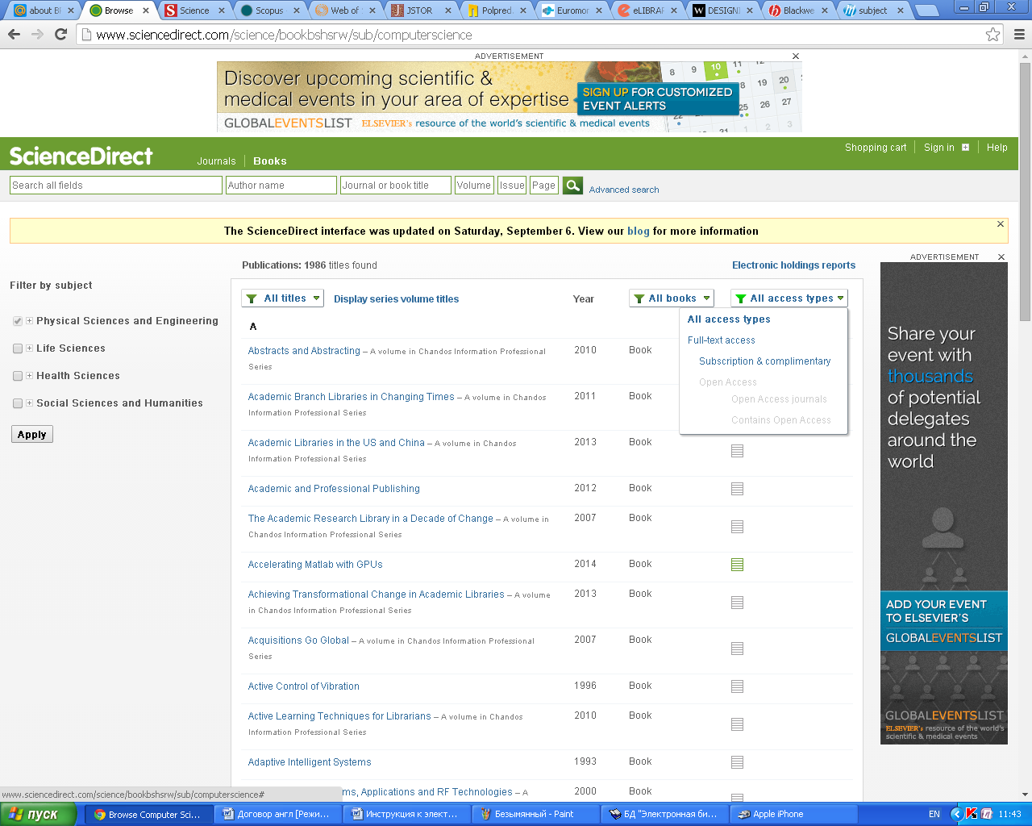This screenshot has height=826, width=1032.
Task: Open Paint window in taskbar
Action: 536,814
